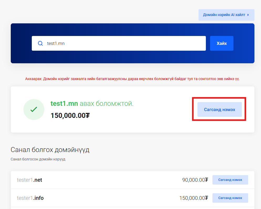
Task: Click the test1.mn авах боломжтой text
Action: [x=92, y=104]
